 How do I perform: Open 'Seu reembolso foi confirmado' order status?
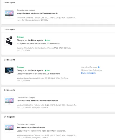[31, 127]
